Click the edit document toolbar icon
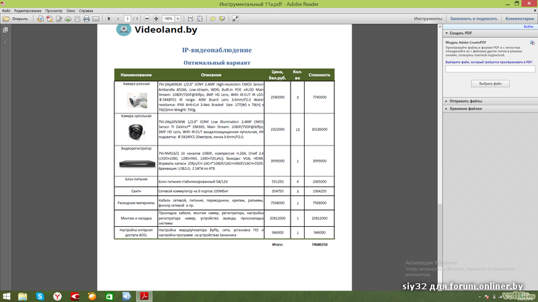538x302 pixels. tap(59, 19)
